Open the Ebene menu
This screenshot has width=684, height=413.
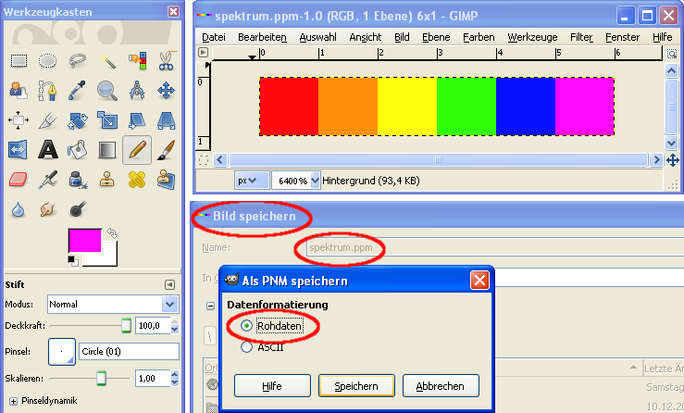(x=435, y=37)
